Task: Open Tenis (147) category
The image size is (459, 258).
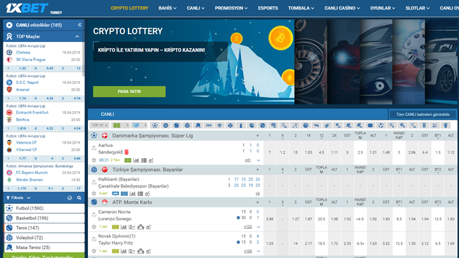Action: (x=44, y=228)
